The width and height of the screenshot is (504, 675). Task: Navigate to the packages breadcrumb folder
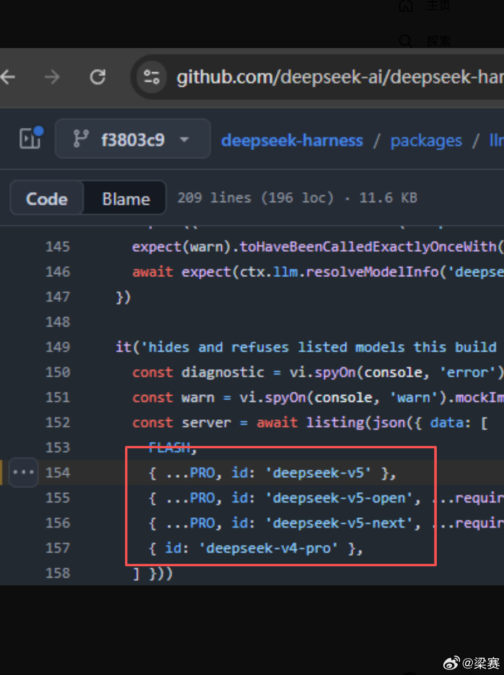426,141
